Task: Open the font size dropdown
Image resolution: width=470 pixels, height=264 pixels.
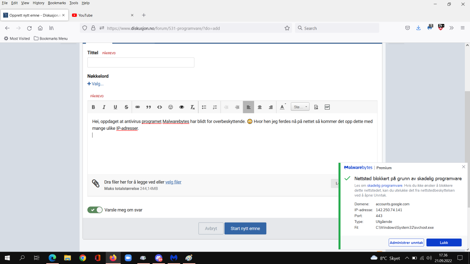Action: pyautogui.click(x=300, y=107)
